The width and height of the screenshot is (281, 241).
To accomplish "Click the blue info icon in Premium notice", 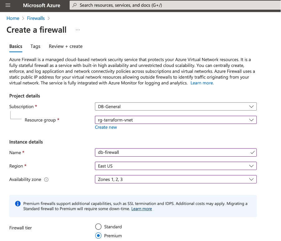I will [x=18, y=204].
